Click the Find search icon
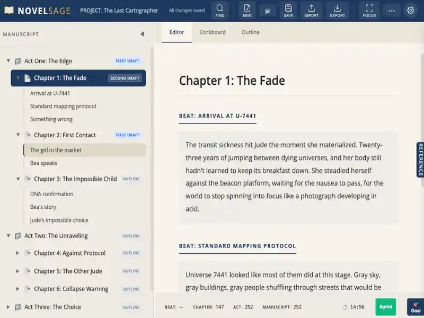Screen dimensions: 424x318 (x=220, y=10)
